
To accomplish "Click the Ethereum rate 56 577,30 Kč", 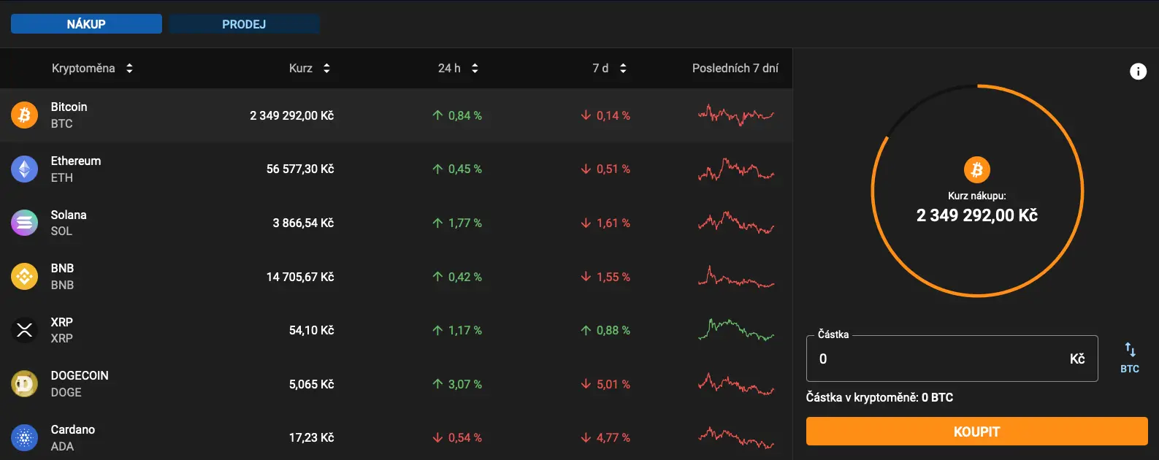I will click(x=300, y=169).
